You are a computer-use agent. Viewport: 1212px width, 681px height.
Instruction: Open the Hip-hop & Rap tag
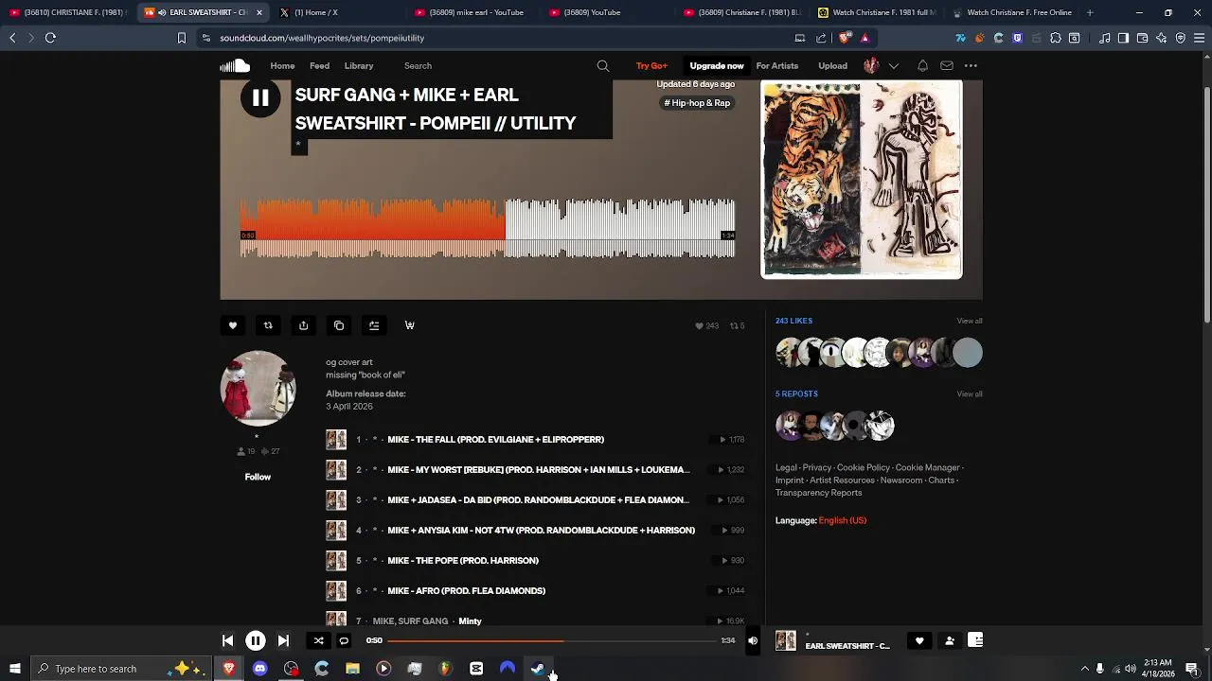[x=697, y=103]
